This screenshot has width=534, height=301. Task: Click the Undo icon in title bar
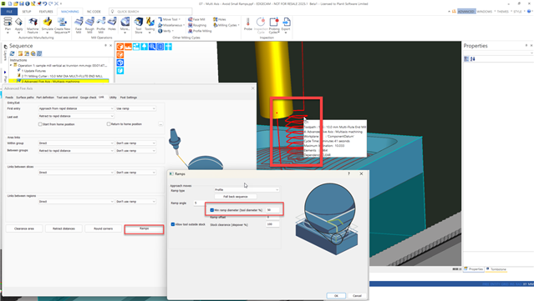(45, 3)
